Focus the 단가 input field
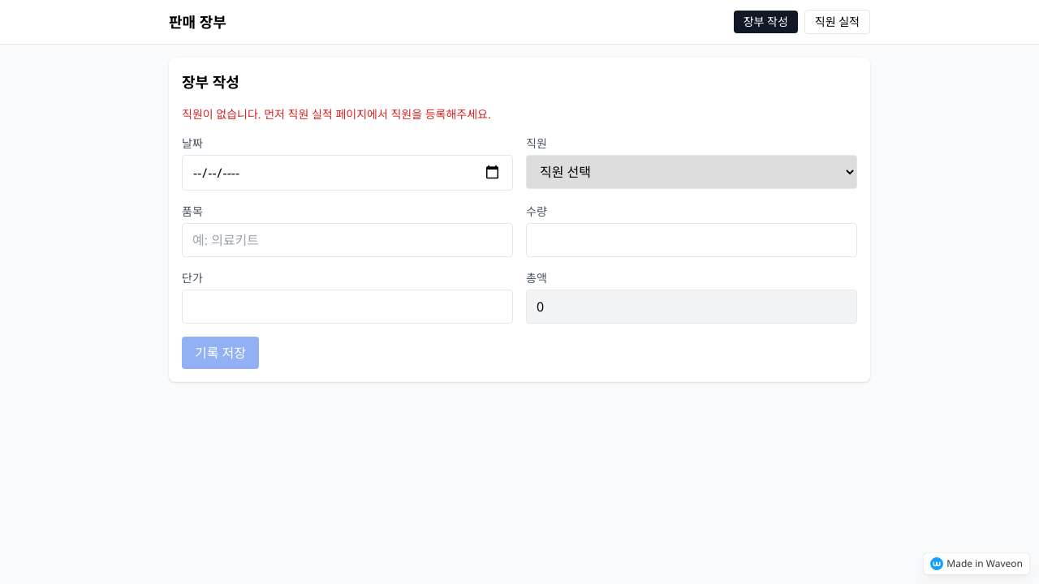Screen dimensions: 1039x584 (x=347, y=307)
